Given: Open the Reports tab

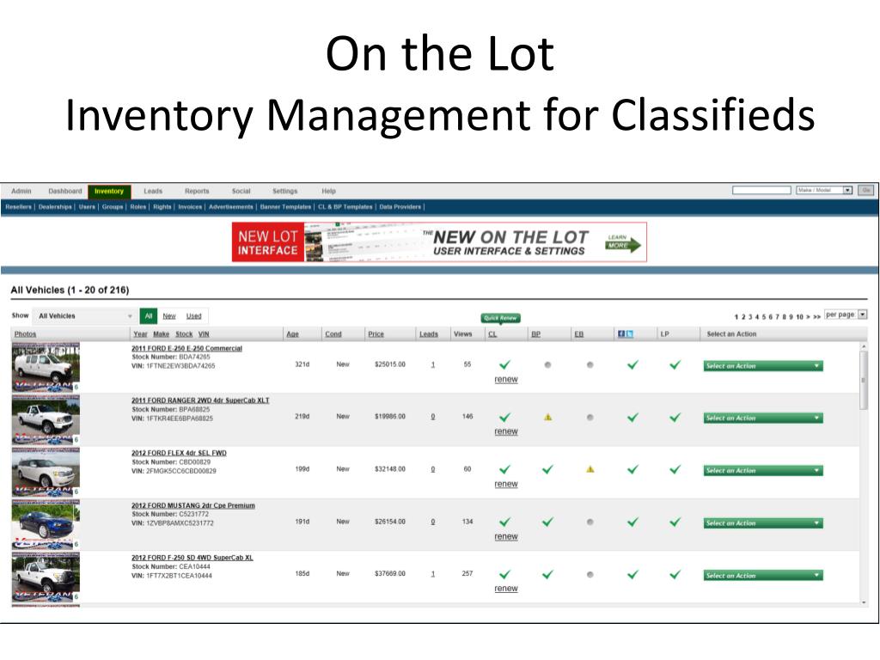Looking at the screenshot, I should pos(197,192).
